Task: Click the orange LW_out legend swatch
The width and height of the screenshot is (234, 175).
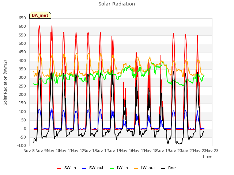Action: 136,168
